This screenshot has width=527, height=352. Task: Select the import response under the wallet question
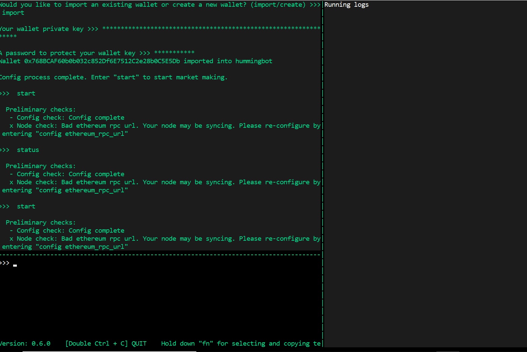(13, 12)
